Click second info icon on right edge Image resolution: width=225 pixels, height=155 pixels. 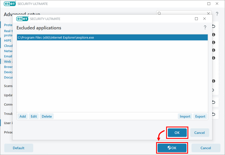point(214,42)
